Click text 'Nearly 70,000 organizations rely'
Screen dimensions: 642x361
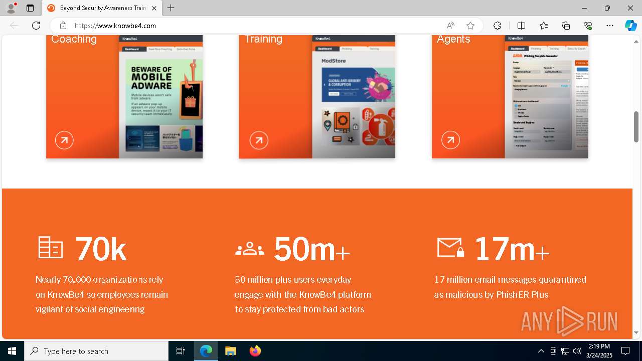pos(99,280)
